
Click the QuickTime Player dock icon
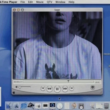(53, 105)
